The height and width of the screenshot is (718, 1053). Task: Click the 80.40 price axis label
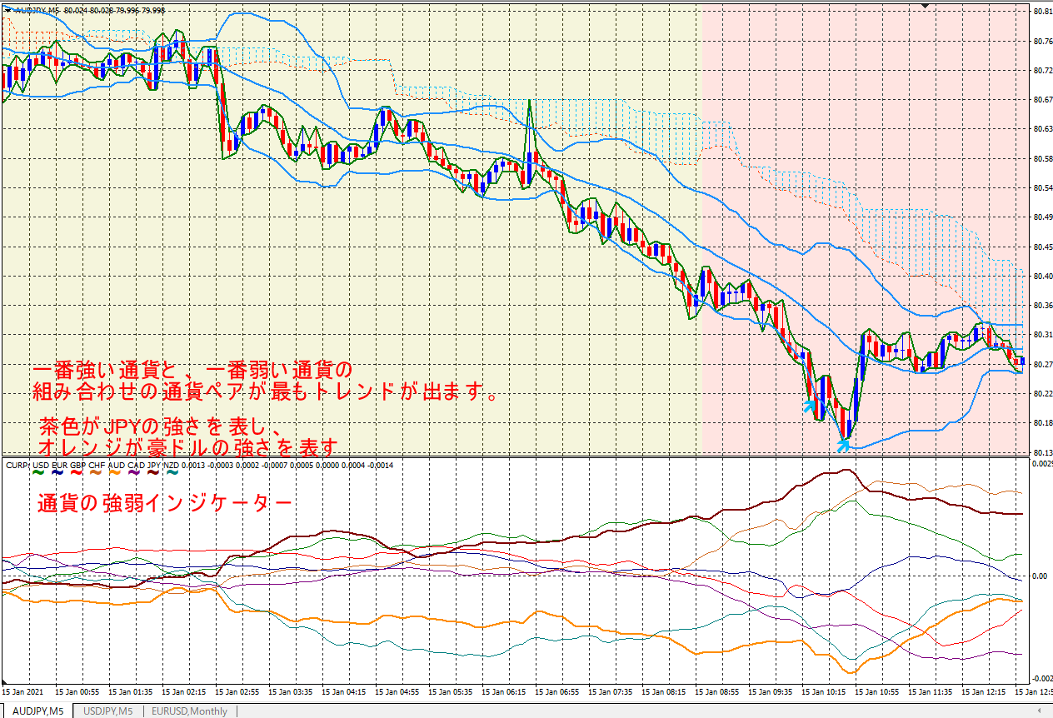coord(1042,276)
